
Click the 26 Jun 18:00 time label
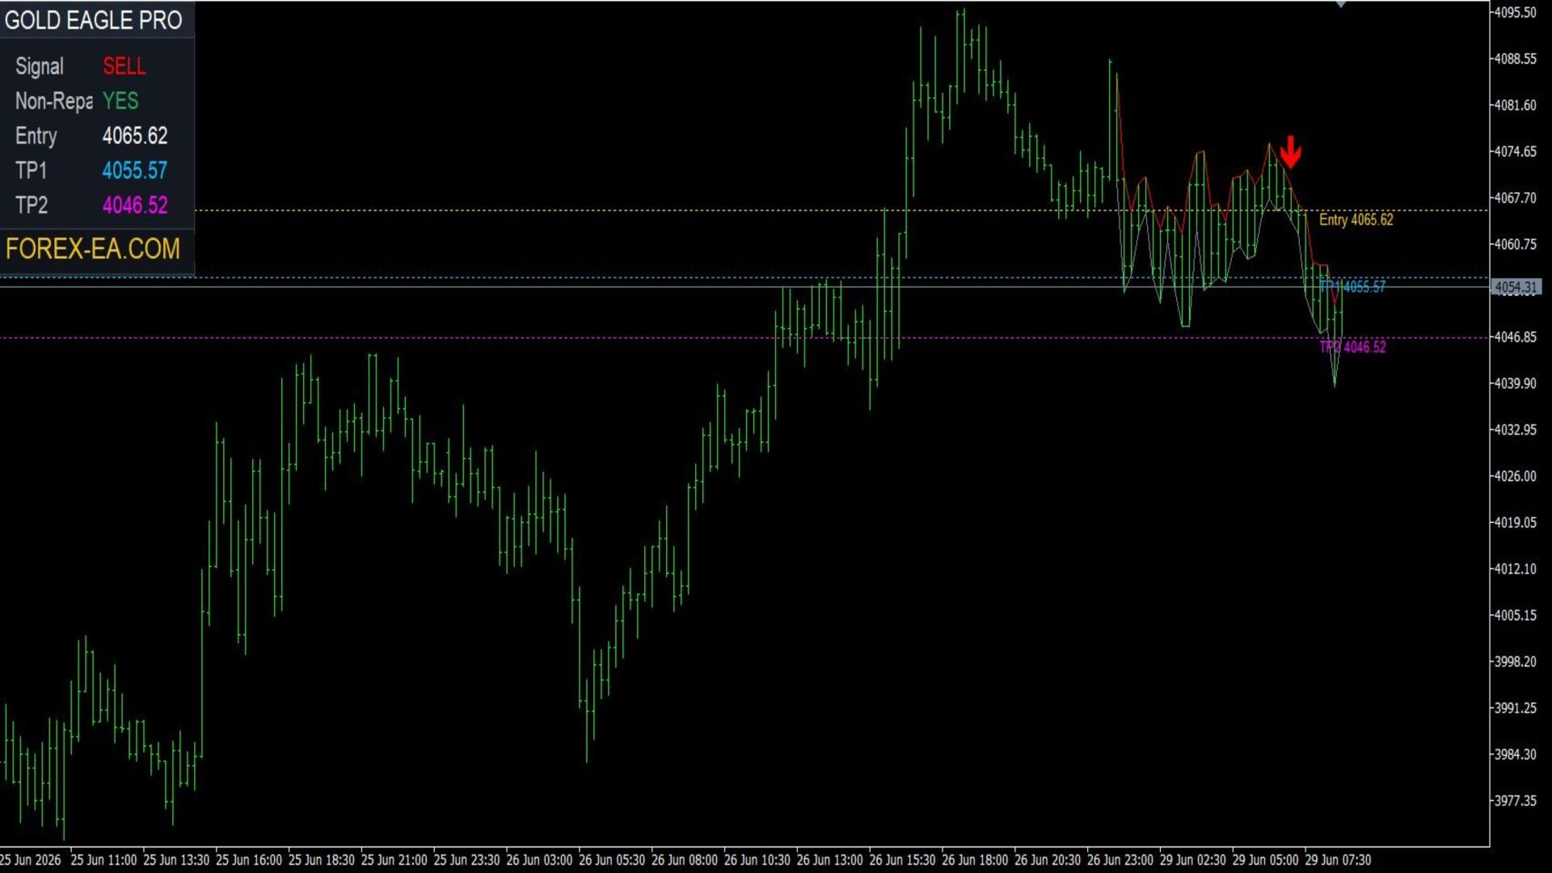click(975, 859)
